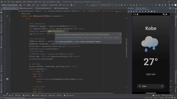Open emulator extended controls three-dot menu
This screenshot has height=99, width=177.
click(158, 12)
